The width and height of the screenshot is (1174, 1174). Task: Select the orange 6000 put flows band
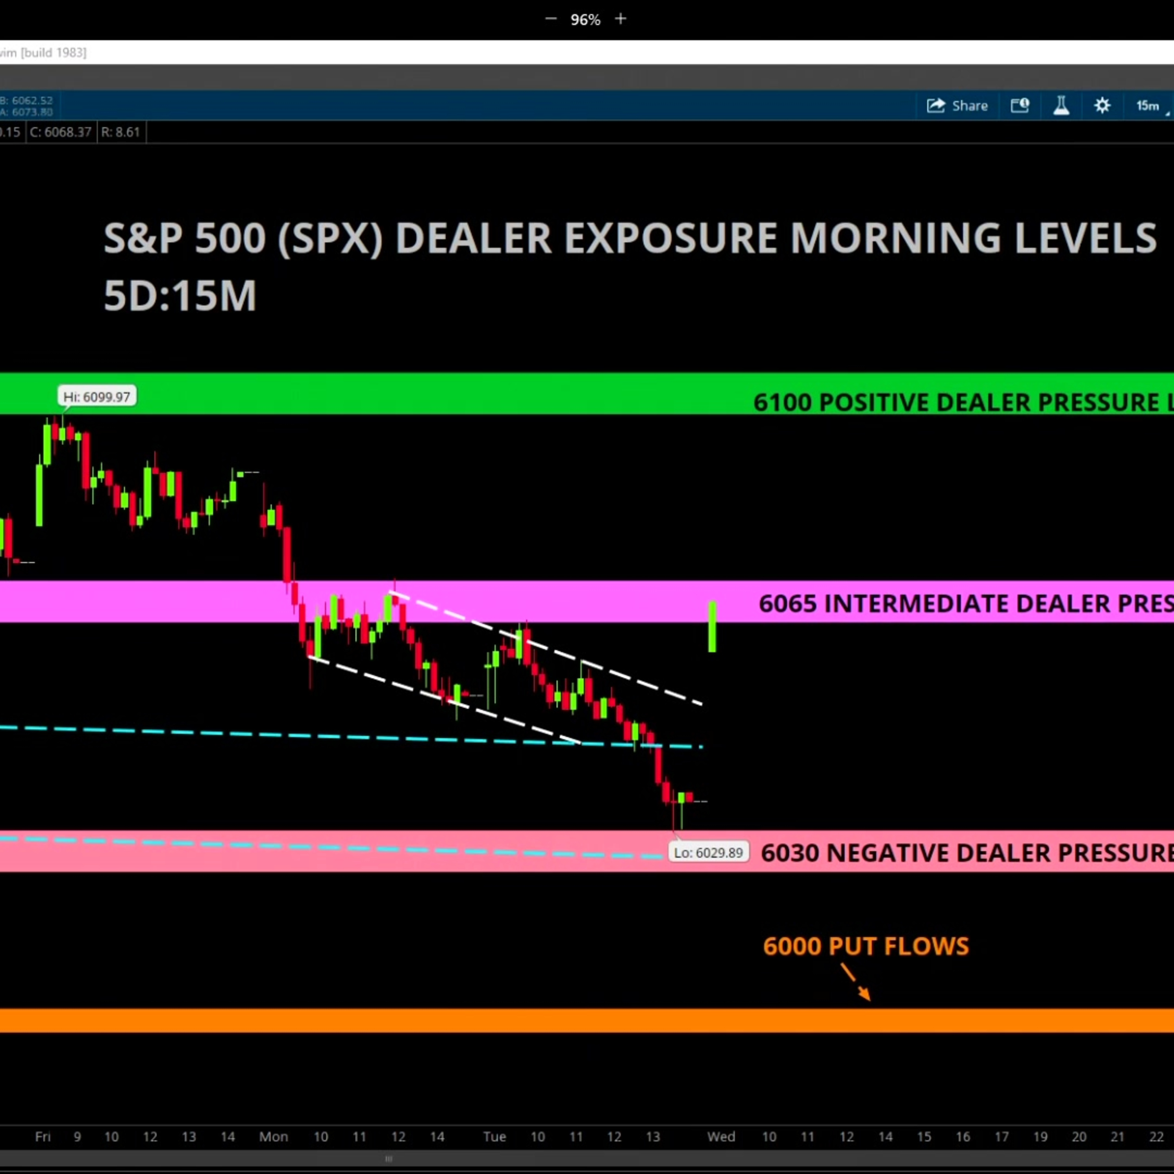[x=547, y=1020]
